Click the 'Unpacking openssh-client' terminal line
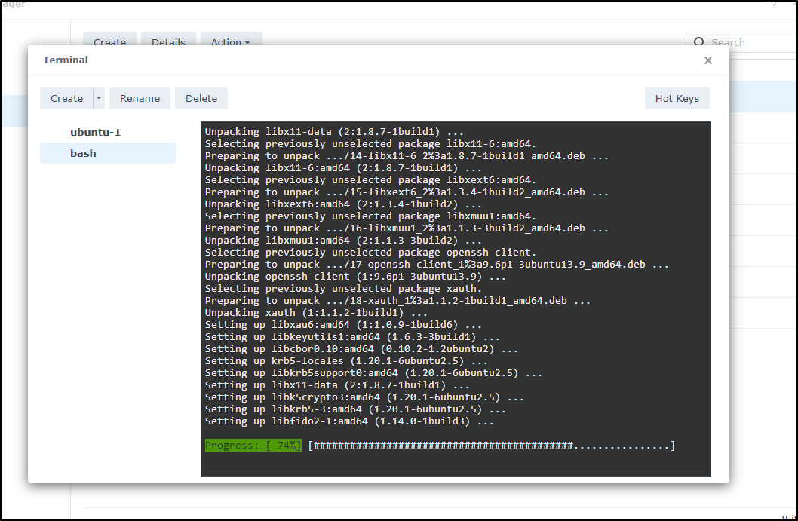 [355, 277]
